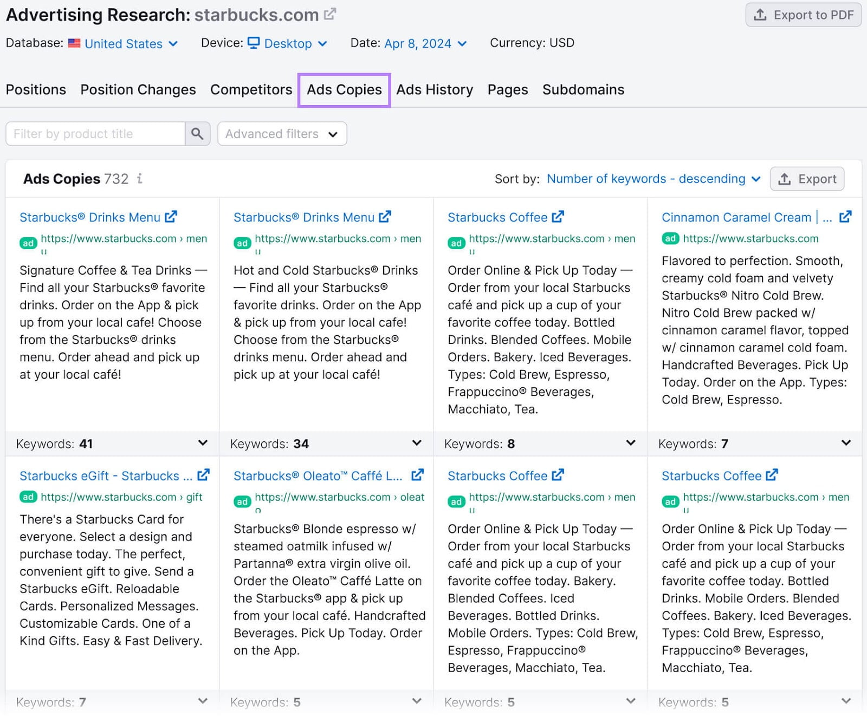Expand the Keywords: 8 list
The image size is (867, 716).
pyautogui.click(x=631, y=443)
